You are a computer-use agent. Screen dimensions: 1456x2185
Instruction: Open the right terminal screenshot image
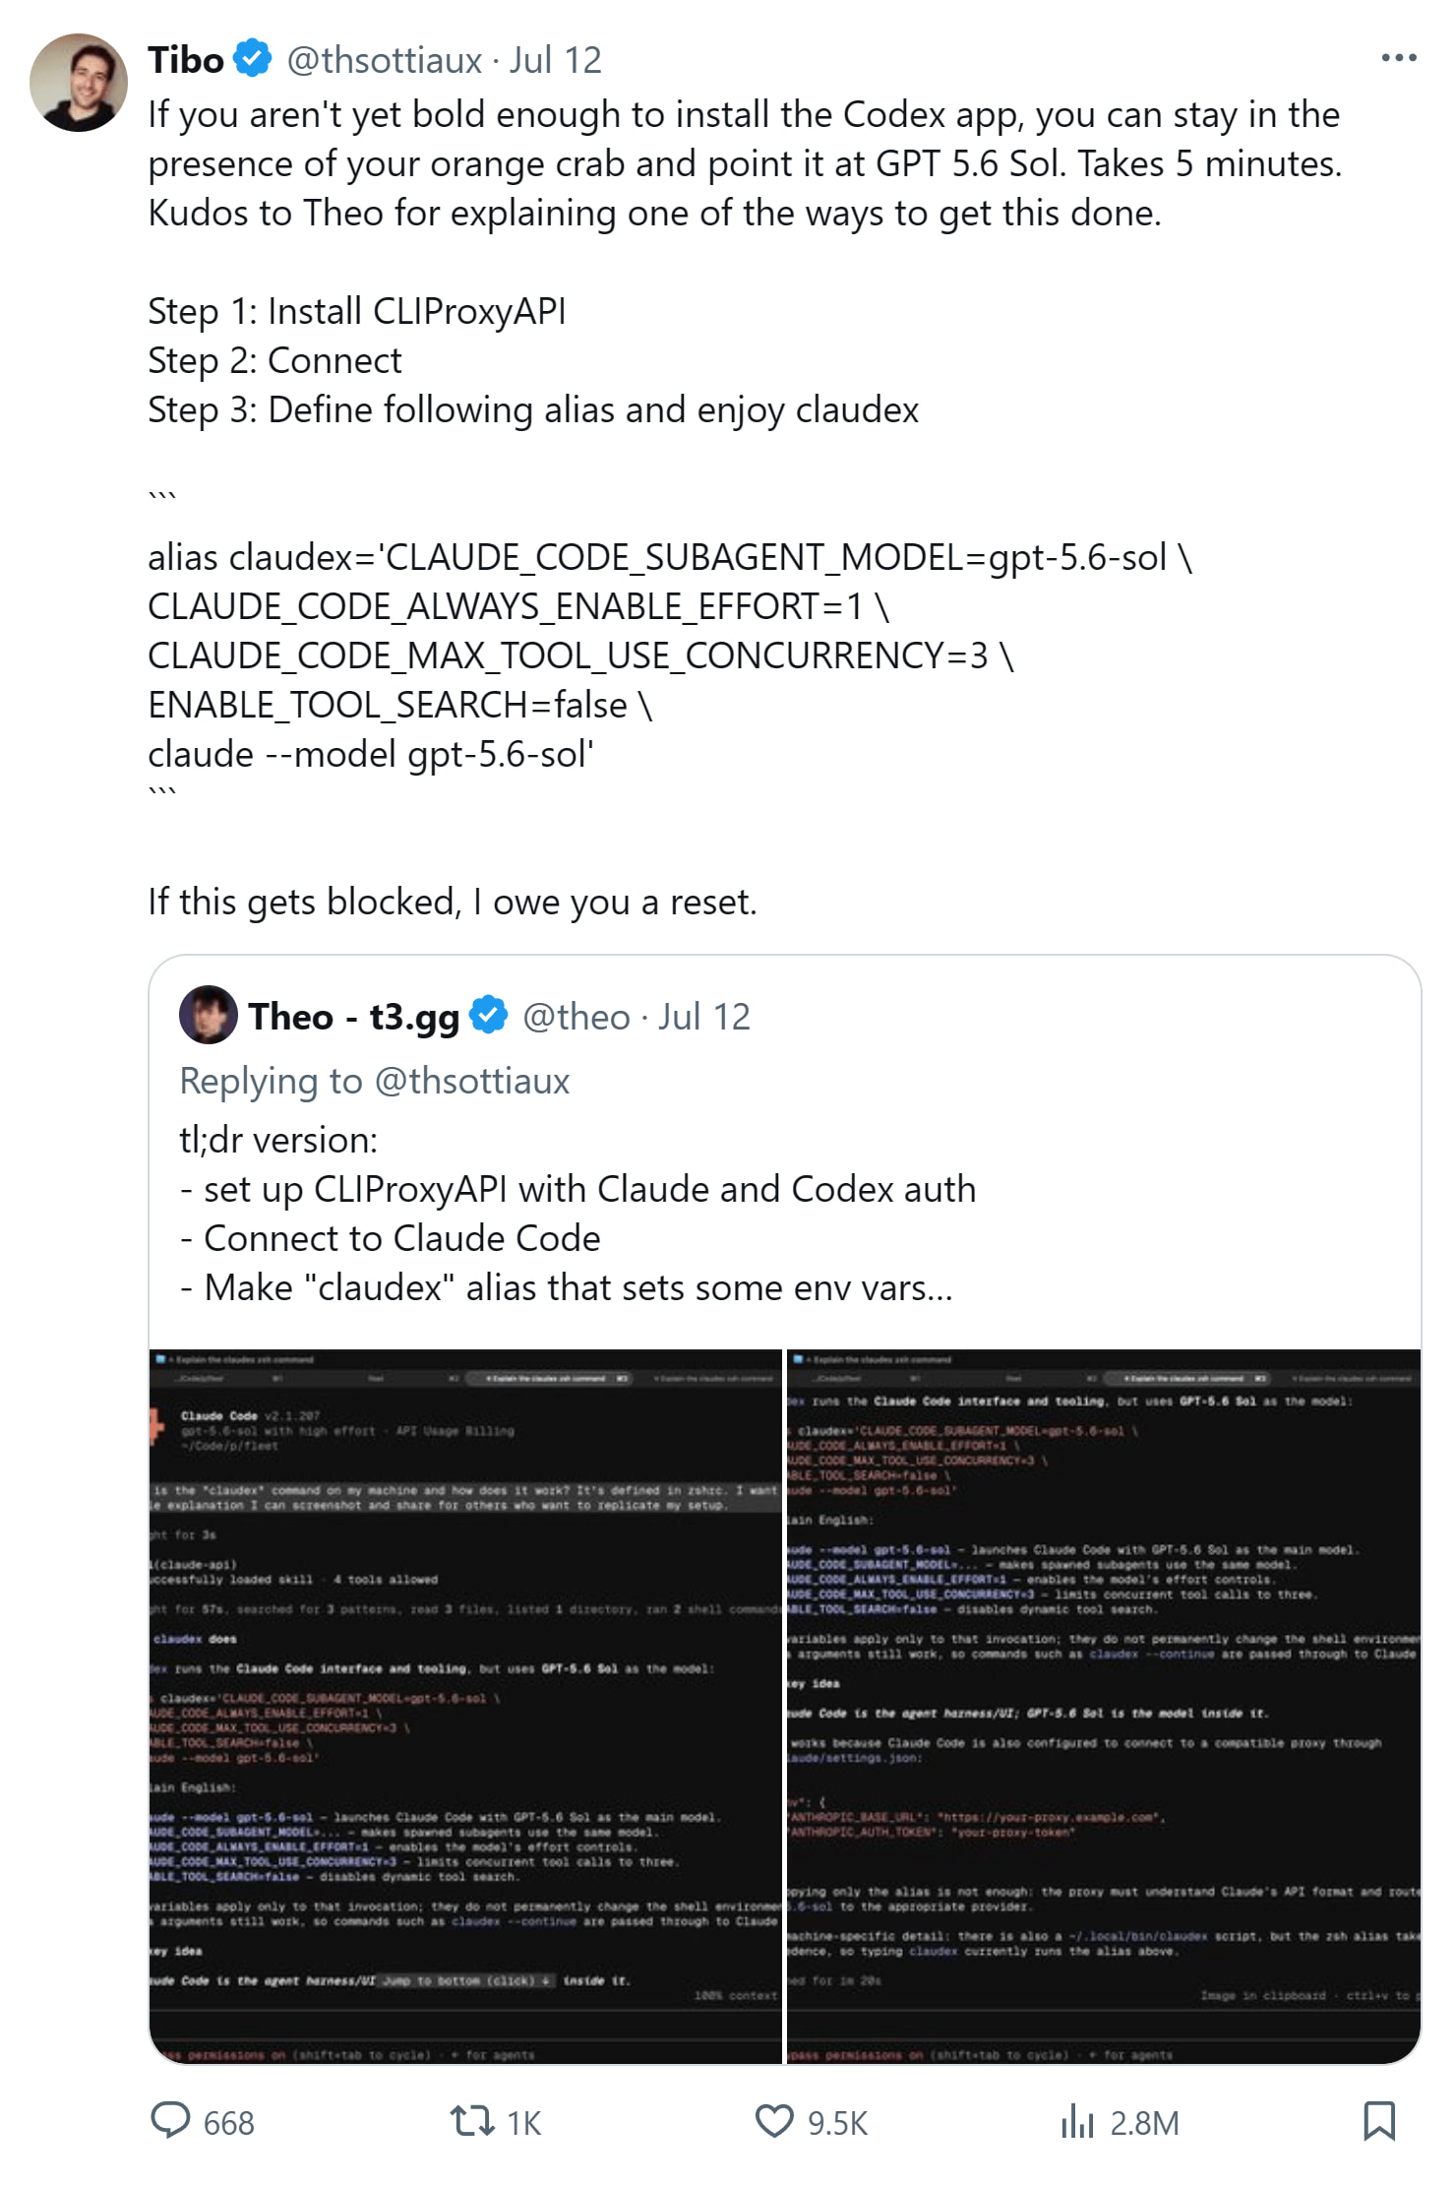click(1104, 1707)
